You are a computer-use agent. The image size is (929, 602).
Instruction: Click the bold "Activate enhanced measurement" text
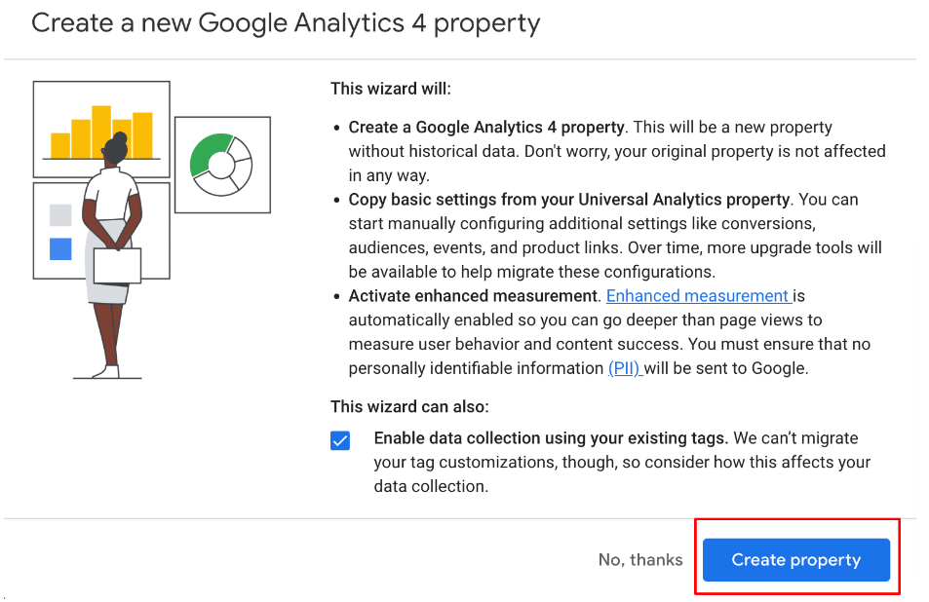473,296
